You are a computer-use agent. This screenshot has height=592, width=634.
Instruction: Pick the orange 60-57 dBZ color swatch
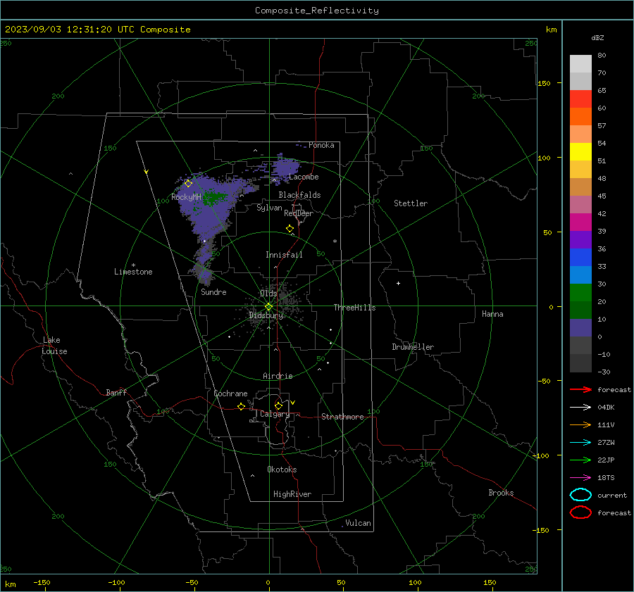pyautogui.click(x=580, y=117)
